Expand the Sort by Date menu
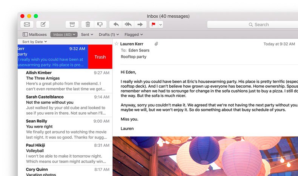Screen dimensions: 298x176 point(34,42)
